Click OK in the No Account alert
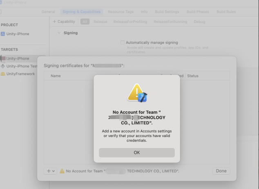Viewport: 259px width, 189px height. click(136, 153)
